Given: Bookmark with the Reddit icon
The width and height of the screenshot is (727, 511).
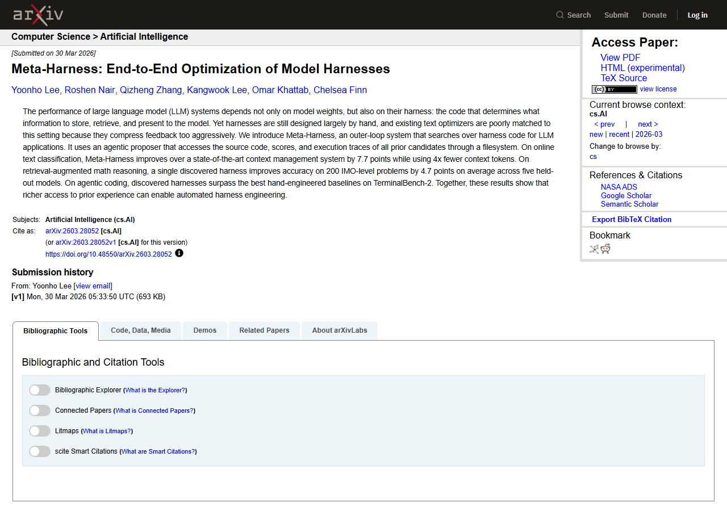Looking at the screenshot, I should click(x=605, y=249).
